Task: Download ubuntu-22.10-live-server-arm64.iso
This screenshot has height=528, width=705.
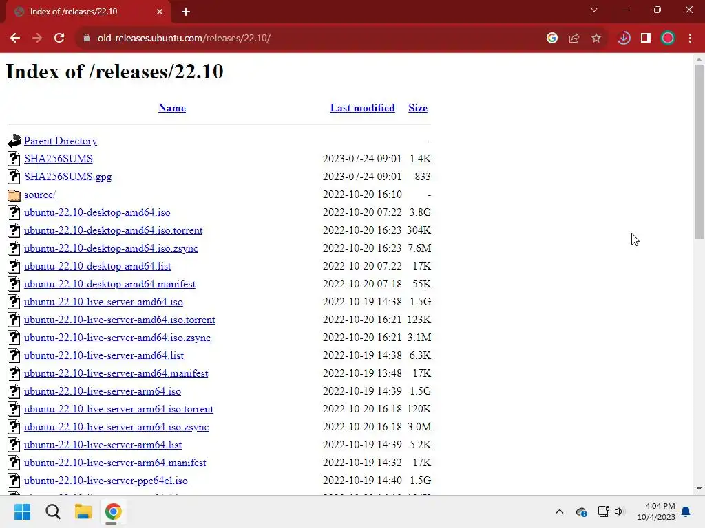Action: tap(103, 391)
